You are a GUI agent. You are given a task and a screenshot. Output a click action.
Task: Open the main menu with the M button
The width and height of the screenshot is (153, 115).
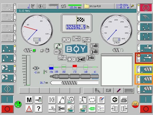[x=29, y=100]
